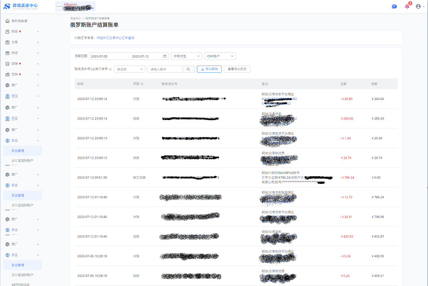Screen dimensions: 428x286
Task: Open the 所有类型 type dropdown
Action: tap(186, 56)
